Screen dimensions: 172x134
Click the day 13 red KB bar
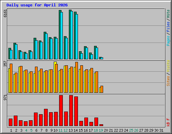[71, 111]
